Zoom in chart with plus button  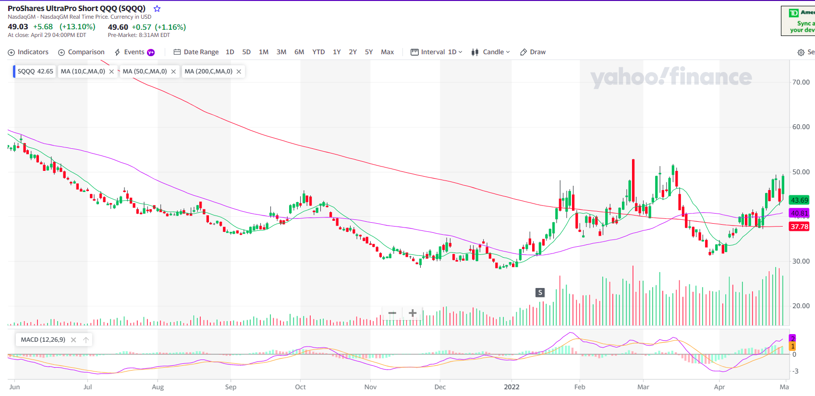pos(412,313)
